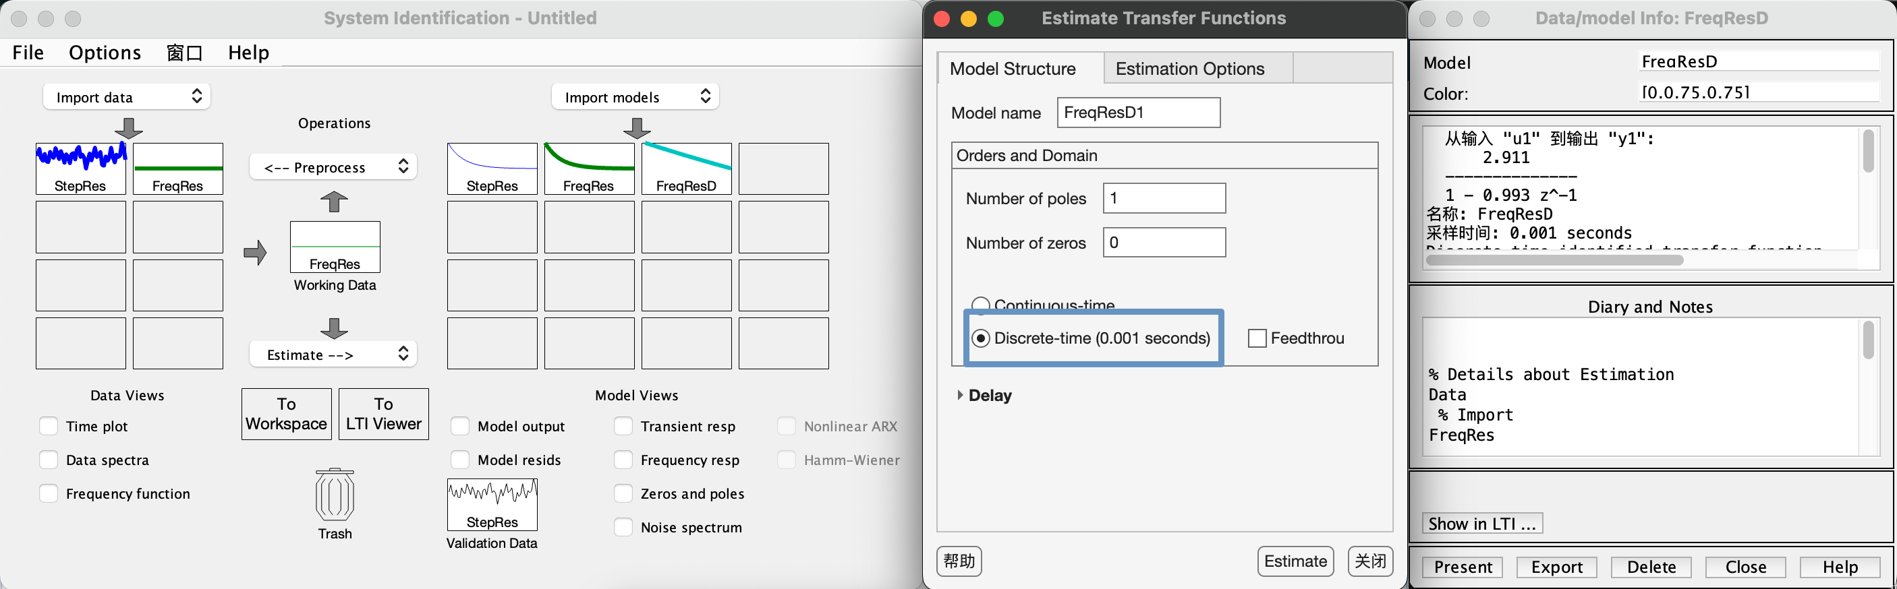Open the Import data dropdown

(x=127, y=97)
